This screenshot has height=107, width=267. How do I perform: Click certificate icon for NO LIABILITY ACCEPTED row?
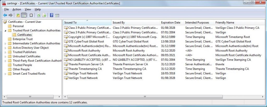(66, 60)
